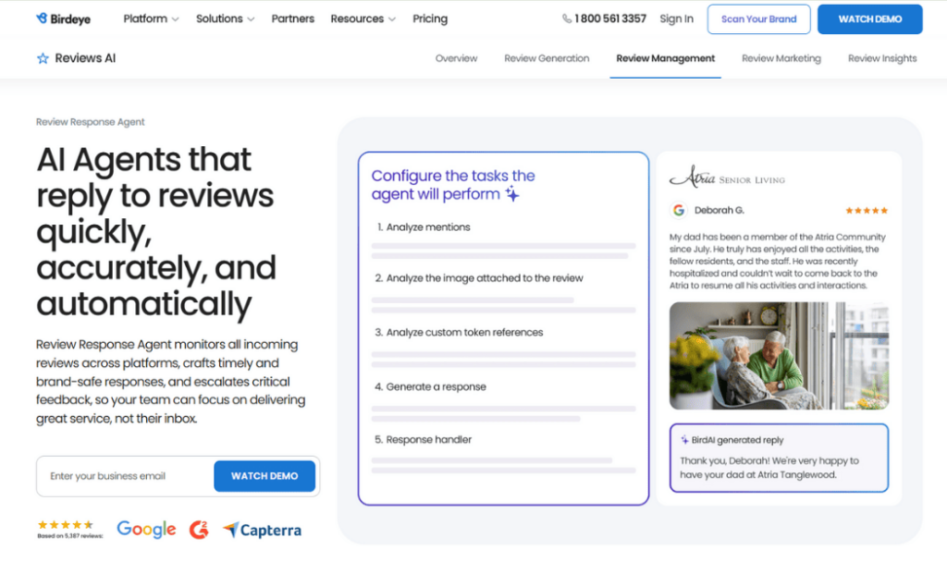The image size is (947, 562).
Task: Click the Reviews AI star icon
Action: click(43, 58)
